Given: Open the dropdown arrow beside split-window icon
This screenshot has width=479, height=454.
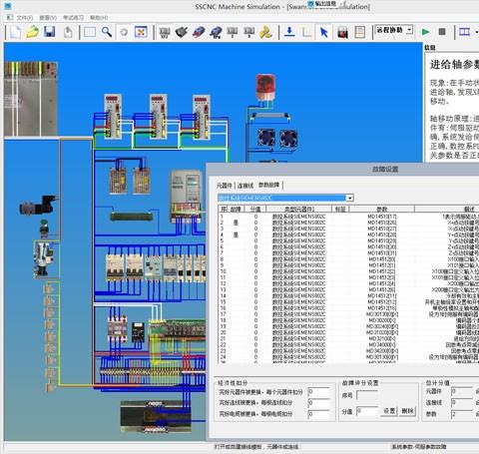Looking at the screenshot, I should (476, 32).
